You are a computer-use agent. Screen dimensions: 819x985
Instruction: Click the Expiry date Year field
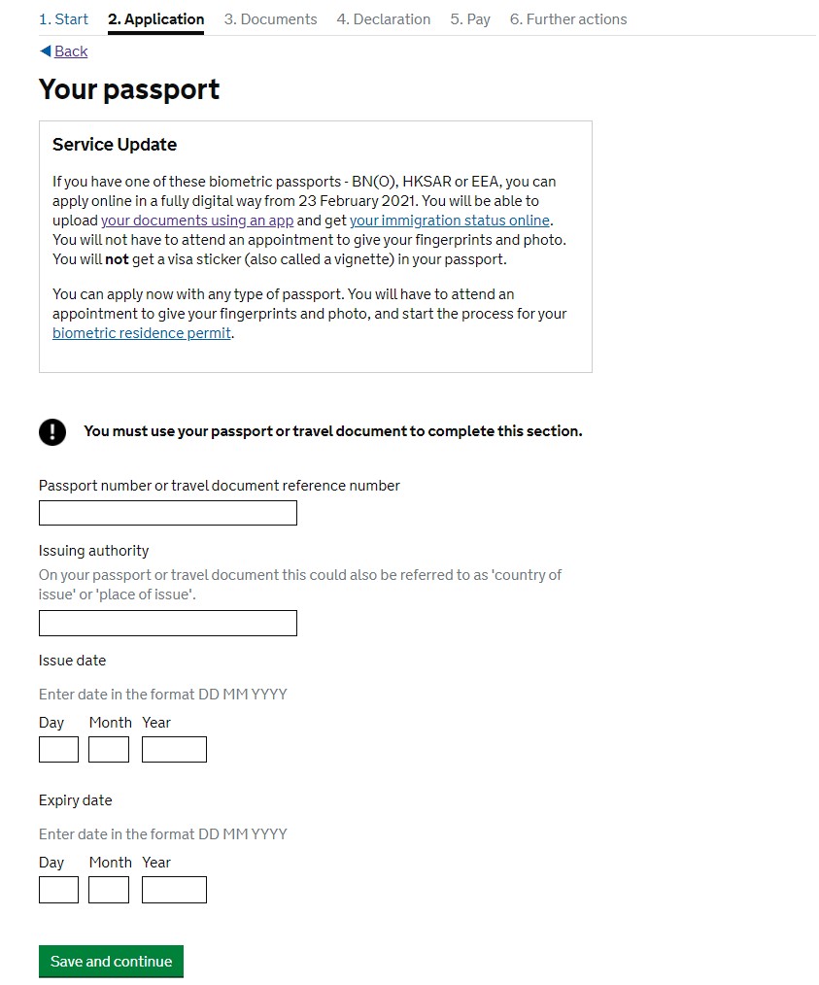tap(174, 890)
